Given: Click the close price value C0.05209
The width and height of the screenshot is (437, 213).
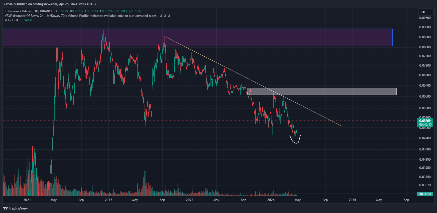Looking at the screenshot, I should coord(106,11).
